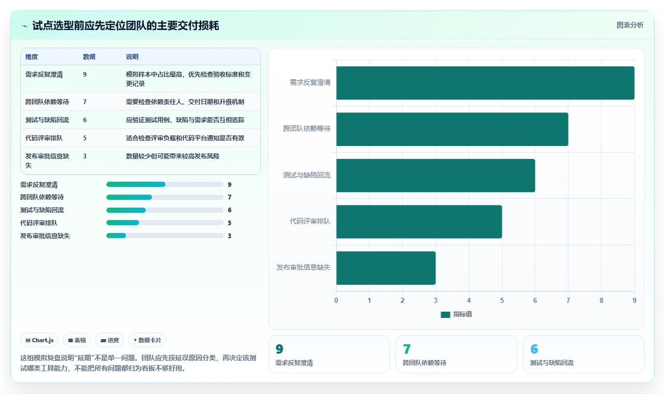Open the data card showing 6

pyautogui.click(x=584, y=354)
